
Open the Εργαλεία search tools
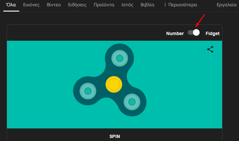[227, 5]
